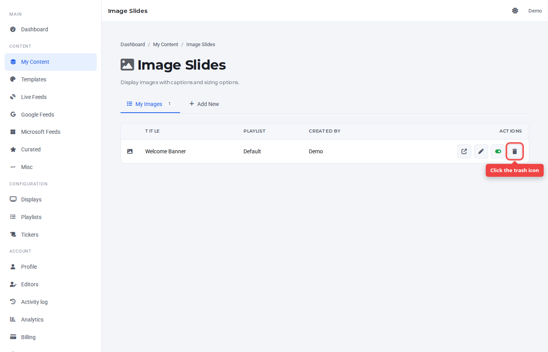The height and width of the screenshot is (352, 548).
Task: Click the My Content layers icon
Action: click(13, 62)
